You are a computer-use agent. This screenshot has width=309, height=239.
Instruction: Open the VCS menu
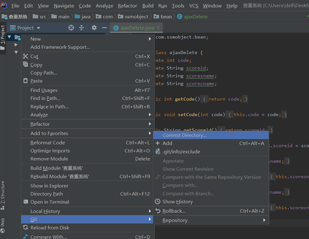(x=194, y=6)
